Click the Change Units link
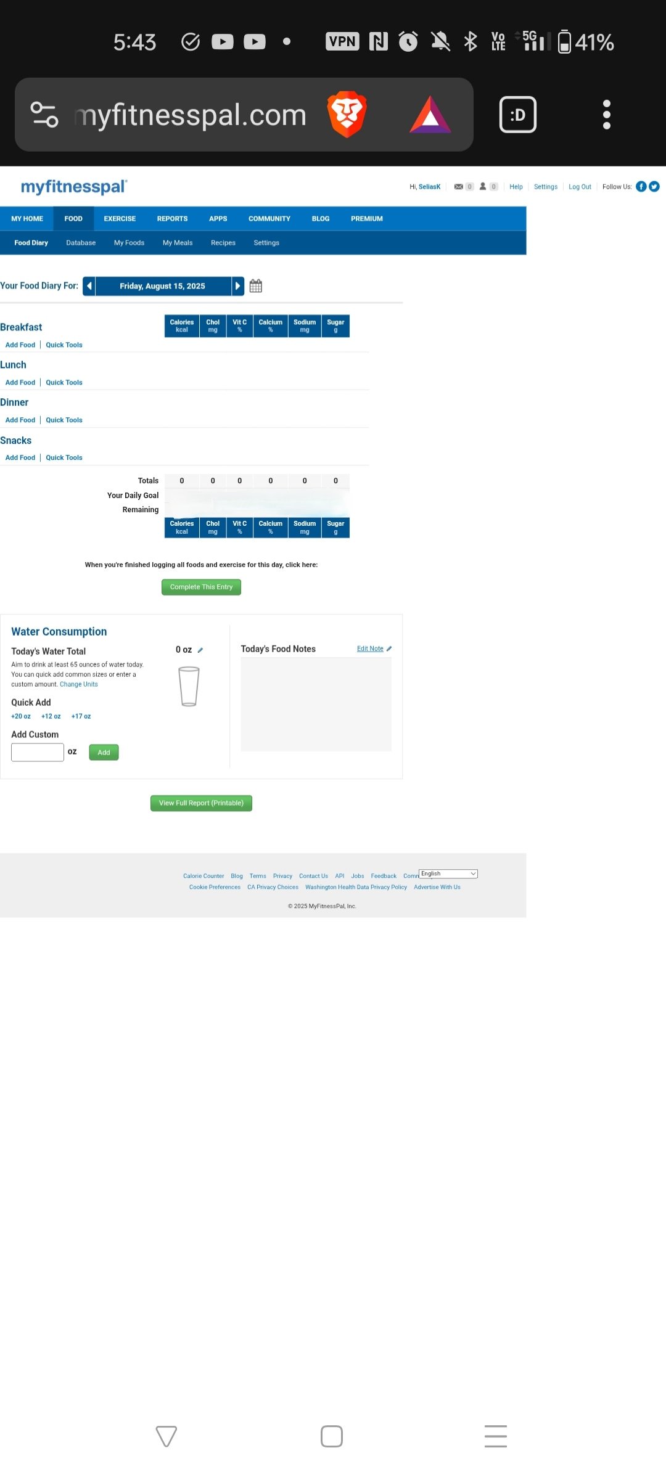The image size is (666, 1477). click(x=79, y=684)
